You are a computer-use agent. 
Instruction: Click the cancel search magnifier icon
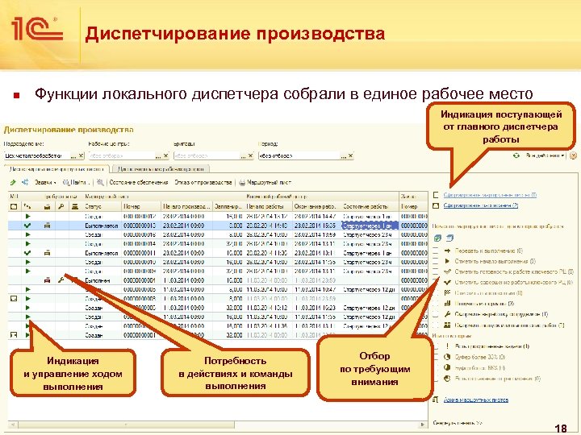pyautogui.click(x=100, y=182)
